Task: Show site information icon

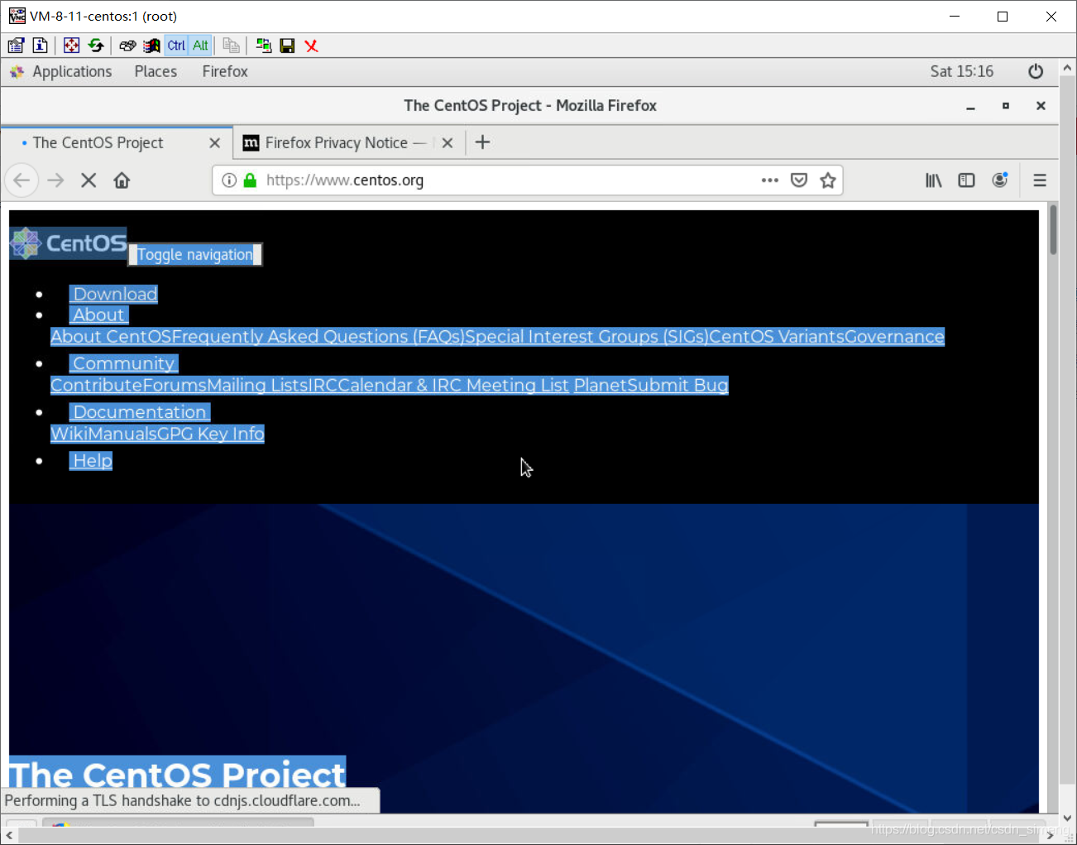Action: [x=229, y=180]
